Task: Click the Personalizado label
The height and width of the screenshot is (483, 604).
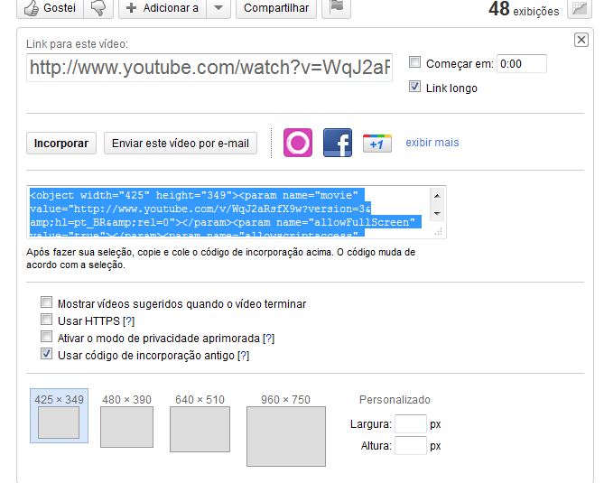Action: 395,399
